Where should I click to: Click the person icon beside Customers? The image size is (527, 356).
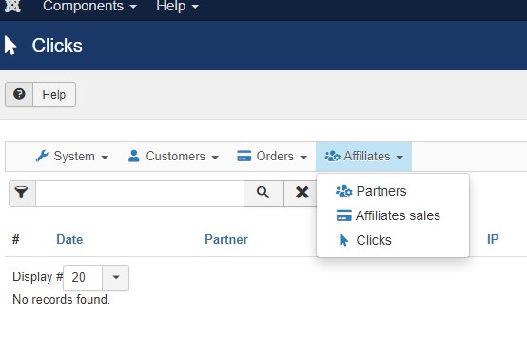[x=134, y=156]
